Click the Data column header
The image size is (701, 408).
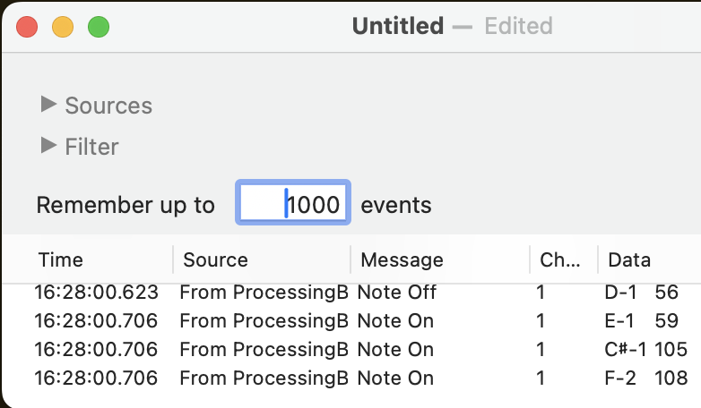629,259
